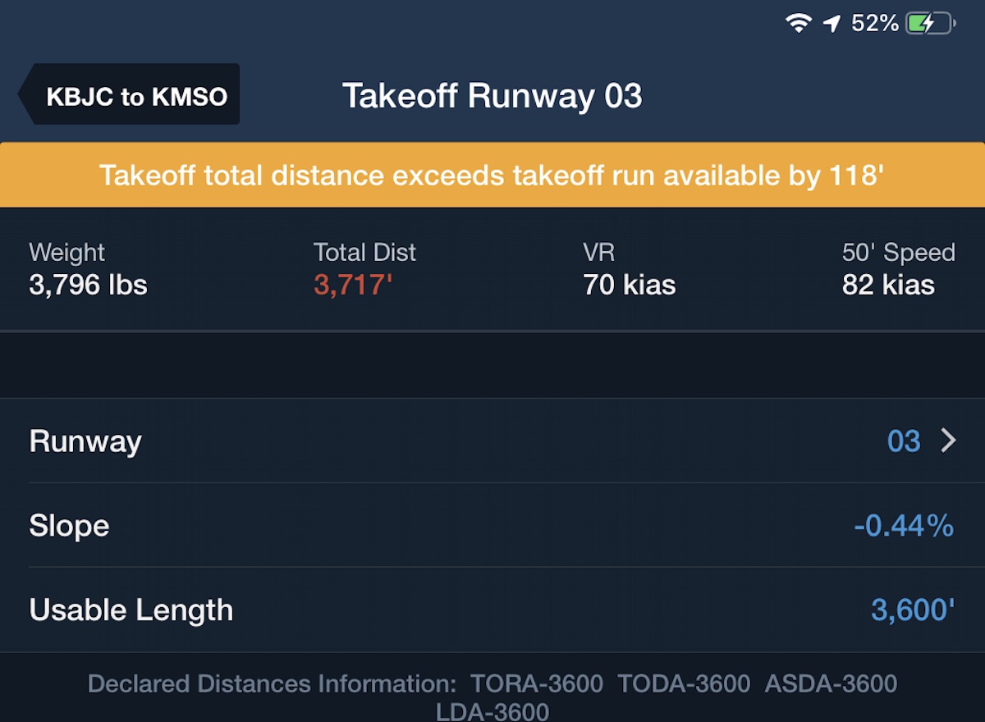Tap the Total Dist label
This screenshot has height=722, width=985.
coord(364,253)
